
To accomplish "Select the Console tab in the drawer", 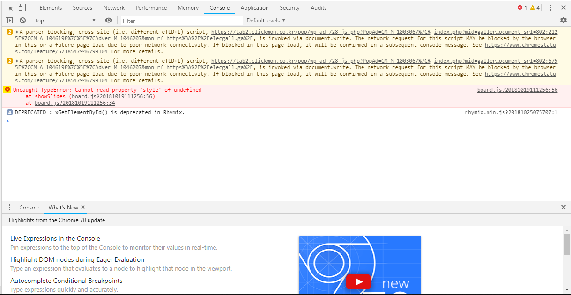I will [x=30, y=208].
